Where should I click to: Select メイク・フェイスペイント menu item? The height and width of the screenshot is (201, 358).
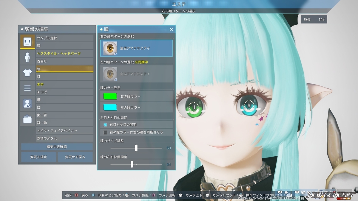65,130
